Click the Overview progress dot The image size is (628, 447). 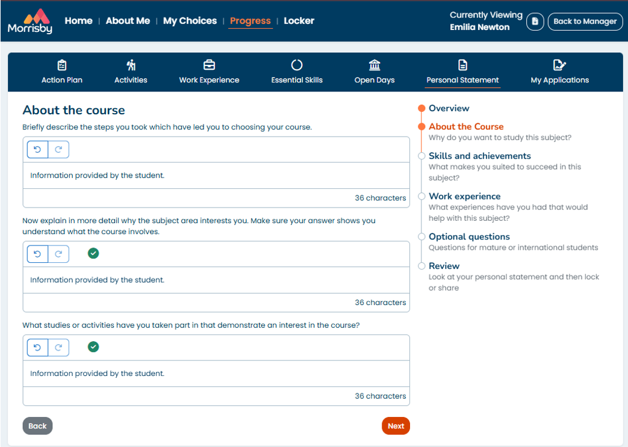pos(421,108)
